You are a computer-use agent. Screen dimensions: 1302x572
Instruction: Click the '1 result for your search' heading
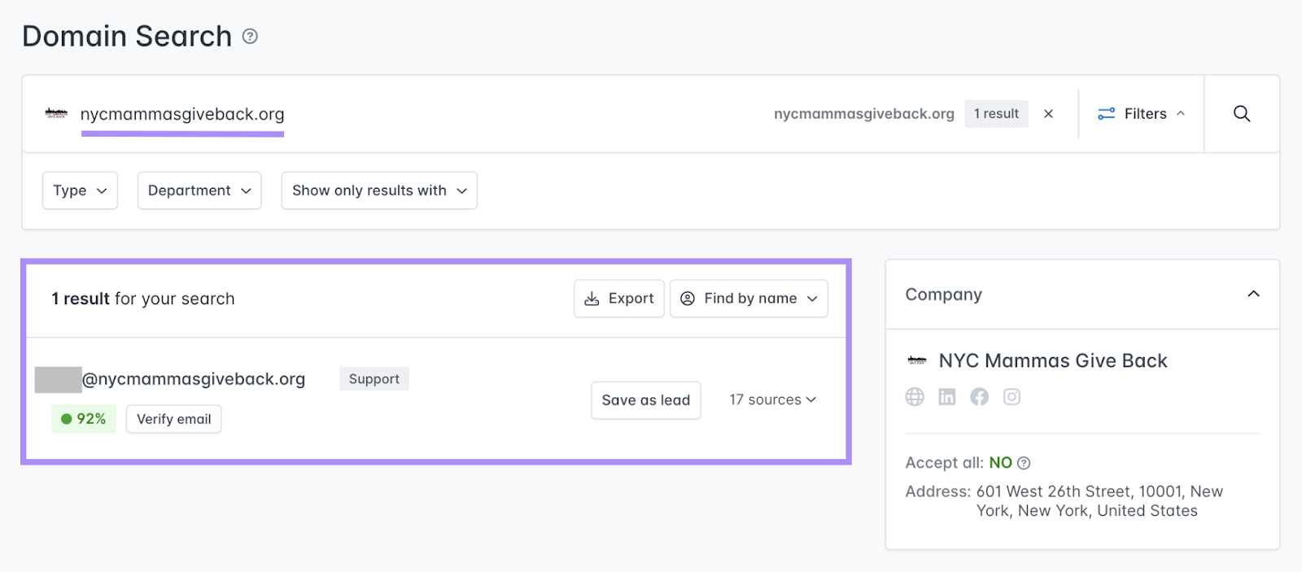tap(143, 299)
